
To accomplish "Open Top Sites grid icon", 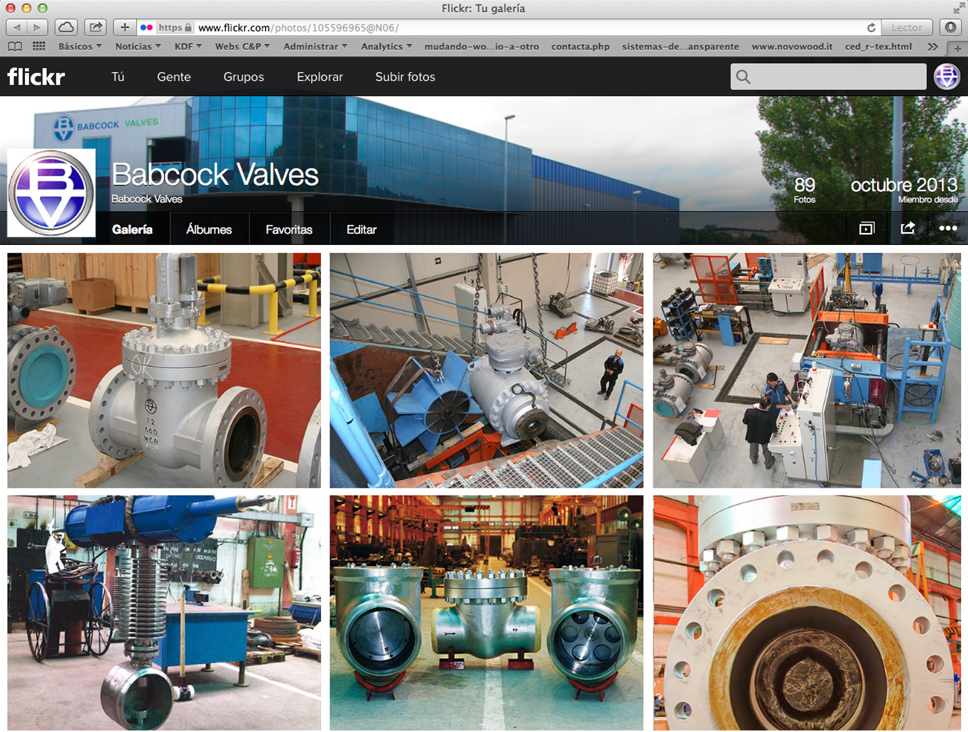I will [x=39, y=46].
